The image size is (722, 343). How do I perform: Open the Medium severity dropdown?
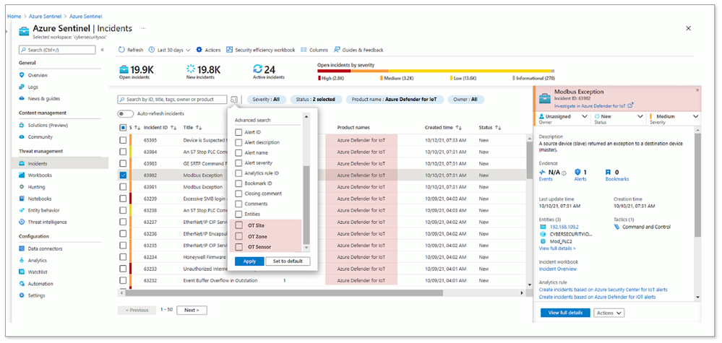[x=674, y=118]
